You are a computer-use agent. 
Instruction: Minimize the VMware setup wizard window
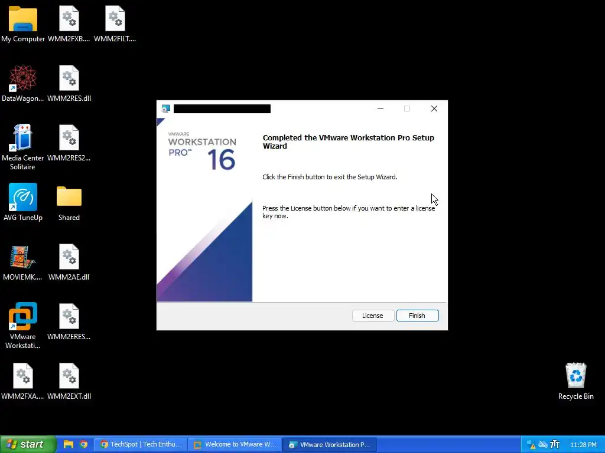(x=380, y=109)
